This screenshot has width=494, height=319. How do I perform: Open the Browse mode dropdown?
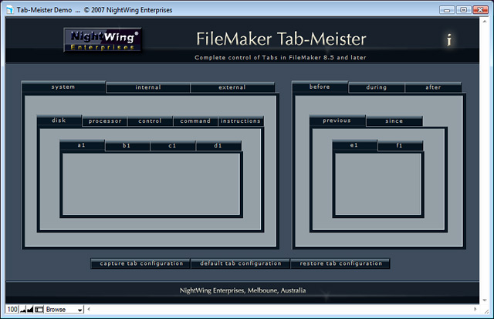tap(64, 310)
